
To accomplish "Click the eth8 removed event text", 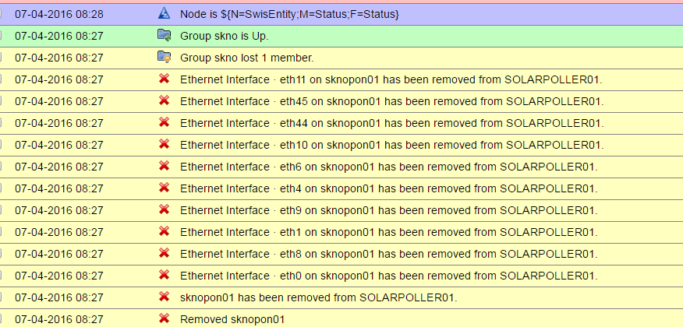I will tap(388, 253).
